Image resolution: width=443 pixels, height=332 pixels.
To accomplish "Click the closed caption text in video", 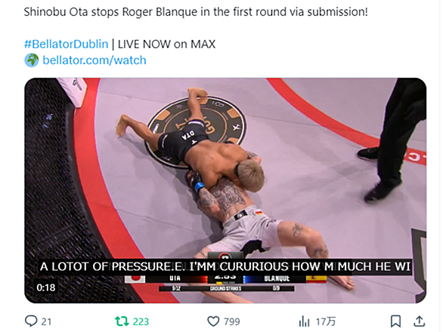I will point(225,266).
